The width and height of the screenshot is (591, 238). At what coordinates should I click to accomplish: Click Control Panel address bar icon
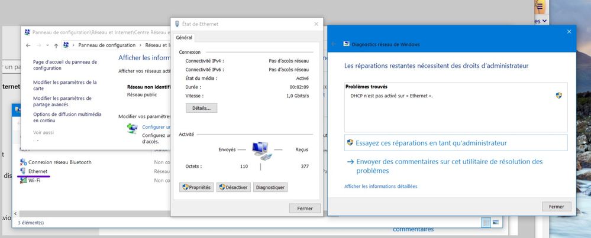tap(66, 45)
